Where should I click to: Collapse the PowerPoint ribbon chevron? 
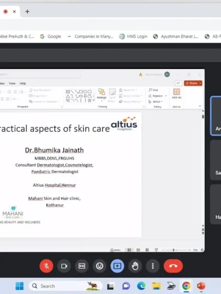(x=200, y=106)
